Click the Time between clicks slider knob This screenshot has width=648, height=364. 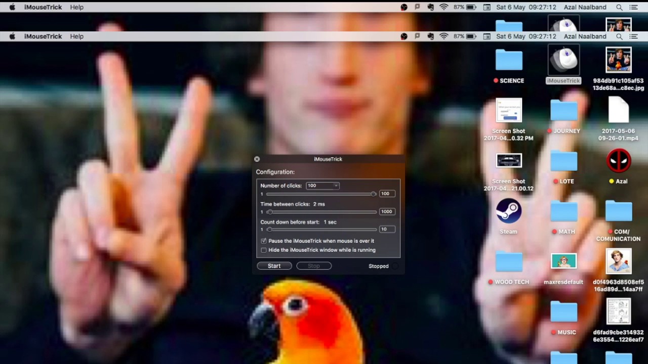click(x=270, y=212)
